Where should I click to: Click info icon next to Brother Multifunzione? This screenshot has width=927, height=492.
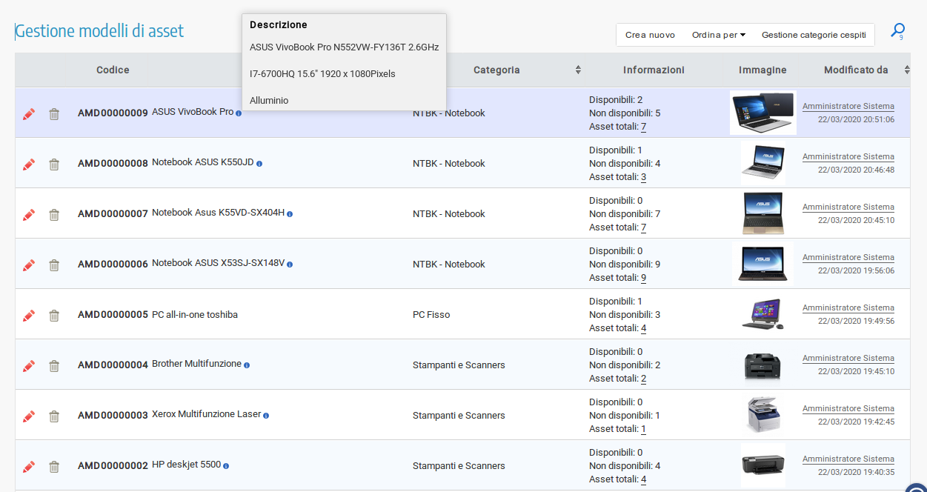(x=247, y=365)
